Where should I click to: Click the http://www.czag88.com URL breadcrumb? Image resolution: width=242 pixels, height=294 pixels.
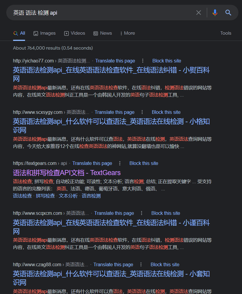coord(50,264)
